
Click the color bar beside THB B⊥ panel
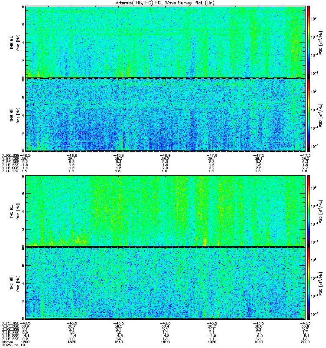[x=308, y=42]
